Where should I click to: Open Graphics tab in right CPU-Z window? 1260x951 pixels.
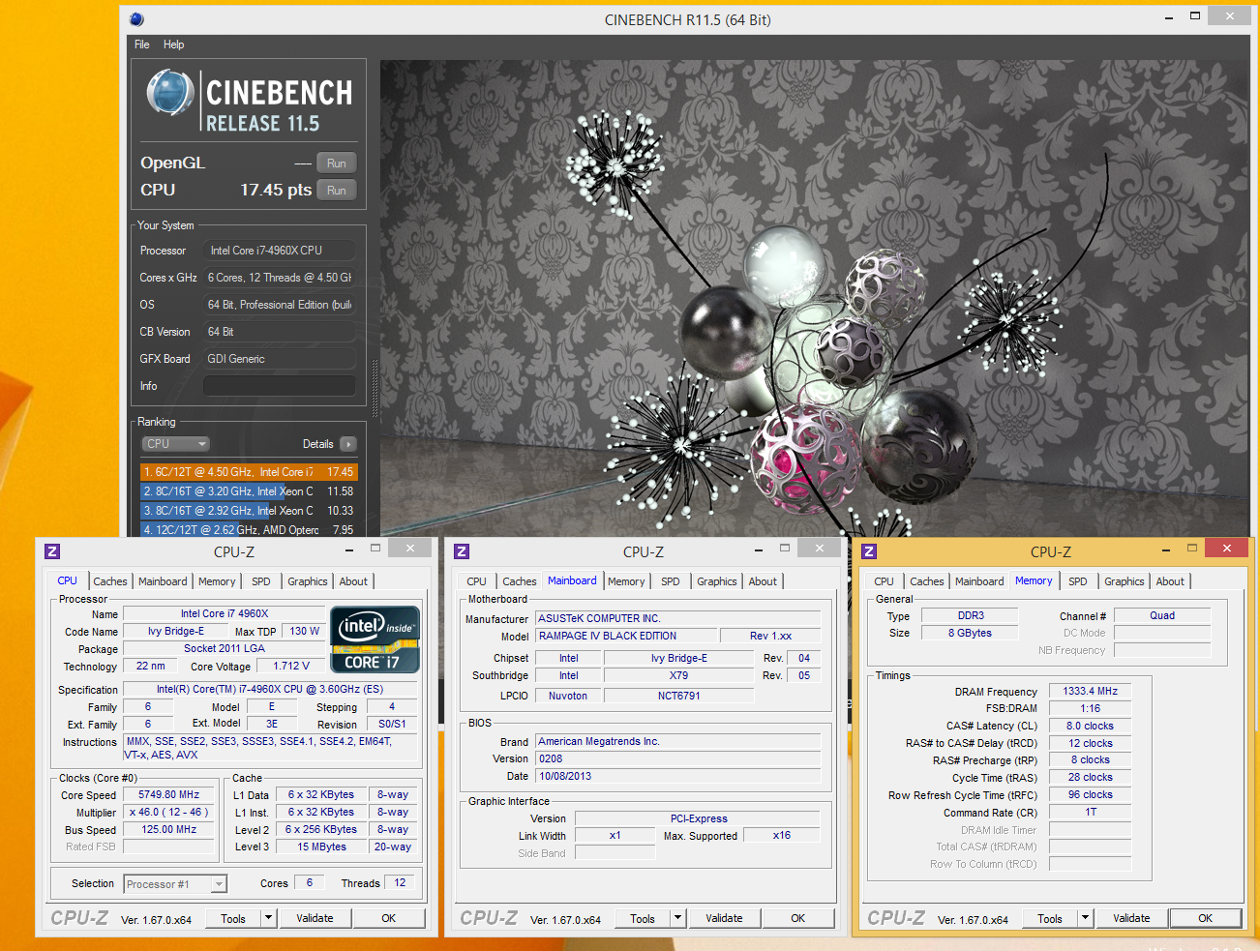point(1125,581)
